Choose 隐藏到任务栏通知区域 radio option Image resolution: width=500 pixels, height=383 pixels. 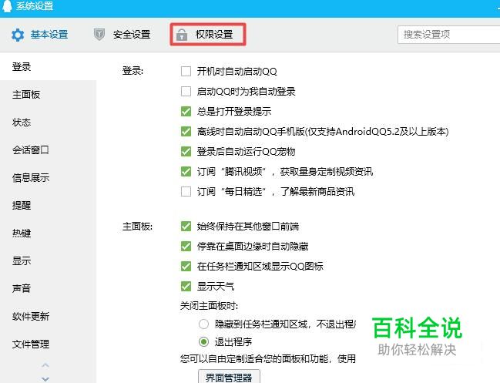point(203,324)
